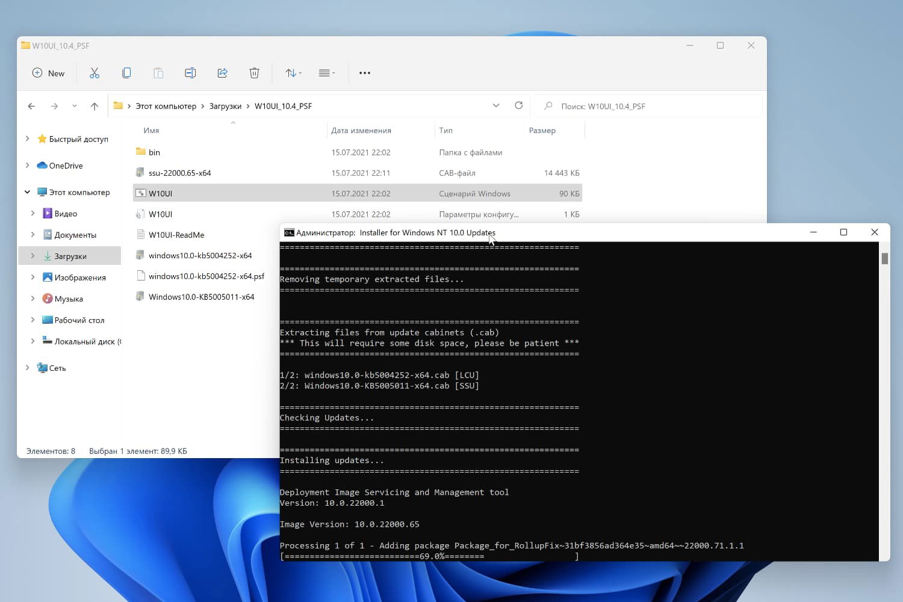
Task: Click the console window system menu icon
Action: tap(289, 232)
